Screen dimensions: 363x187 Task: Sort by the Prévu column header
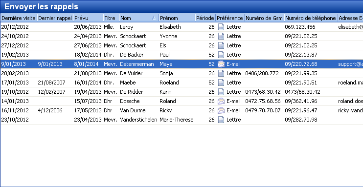click(x=88, y=18)
